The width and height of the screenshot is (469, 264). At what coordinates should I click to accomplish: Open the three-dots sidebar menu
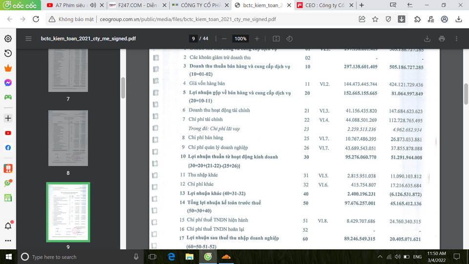tap(8, 241)
